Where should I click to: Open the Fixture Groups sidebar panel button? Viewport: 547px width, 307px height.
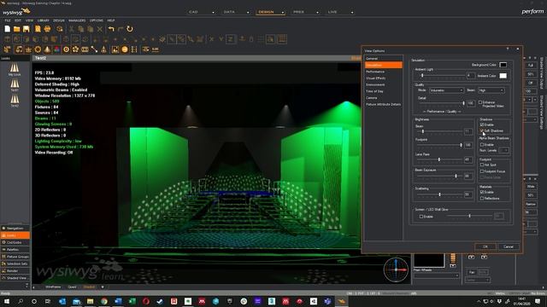pyautogui.click(x=15, y=257)
